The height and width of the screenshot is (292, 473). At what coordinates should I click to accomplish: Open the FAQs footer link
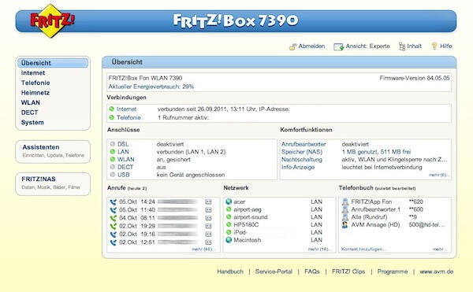coord(312,272)
